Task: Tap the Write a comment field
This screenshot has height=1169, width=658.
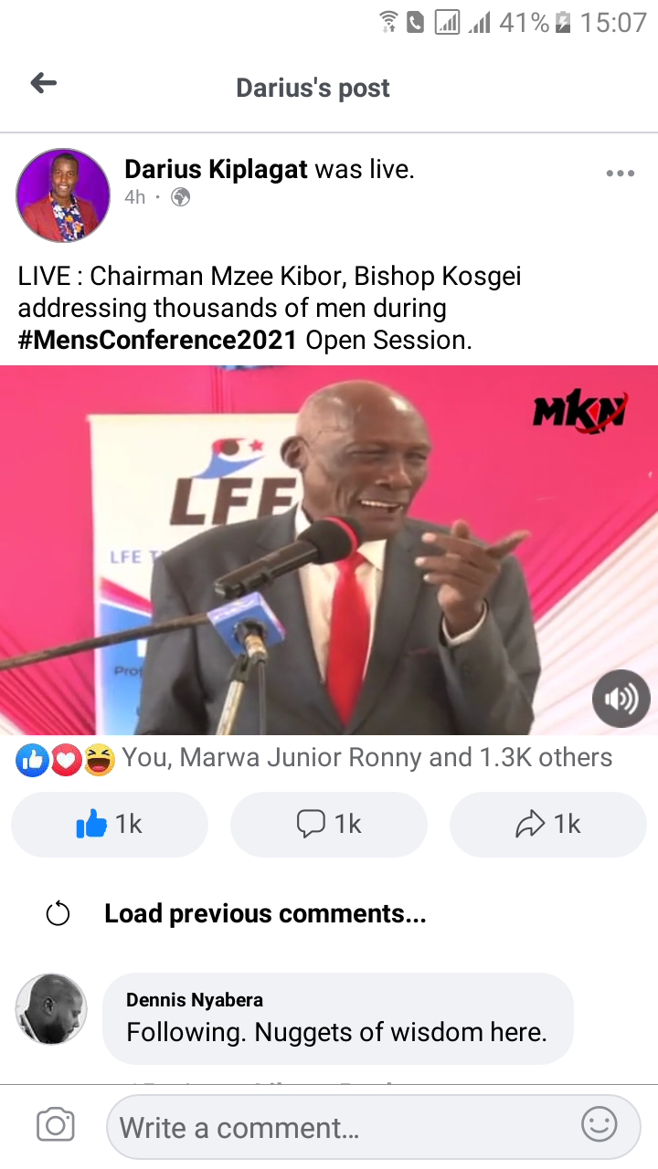Action: [x=374, y=1126]
